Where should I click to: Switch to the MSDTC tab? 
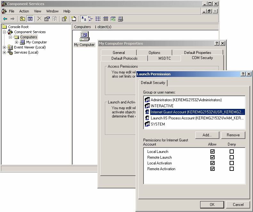[165, 58]
